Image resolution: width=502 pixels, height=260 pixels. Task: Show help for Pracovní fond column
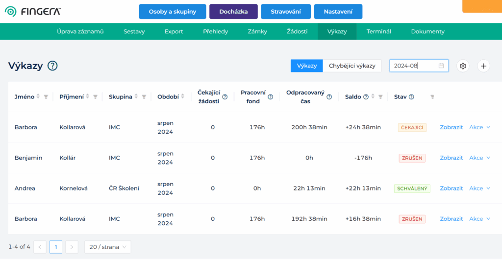[x=270, y=97]
